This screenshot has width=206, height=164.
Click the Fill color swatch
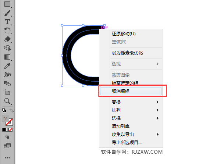(6, 118)
